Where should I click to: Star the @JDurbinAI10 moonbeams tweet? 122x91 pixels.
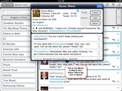click(x=99, y=39)
